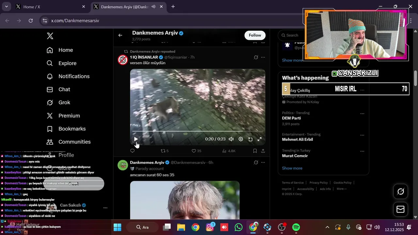The height and width of the screenshot is (235, 418).
Task: Seek on the video progress bar
Action: pyautogui.click(x=198, y=131)
